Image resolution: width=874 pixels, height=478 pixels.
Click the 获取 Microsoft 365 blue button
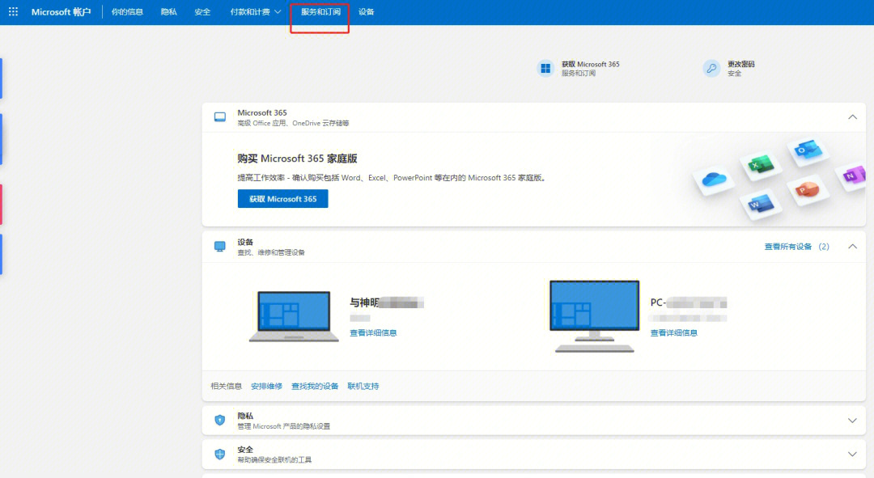tap(282, 199)
